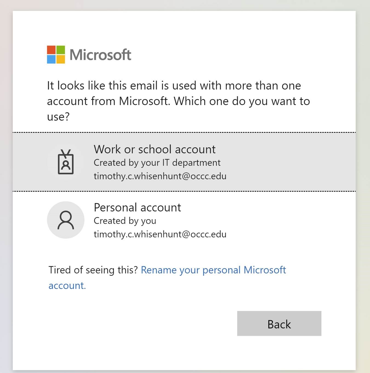The width and height of the screenshot is (370, 373).
Task: Click "Created by your IT department" text
Action: click(157, 163)
